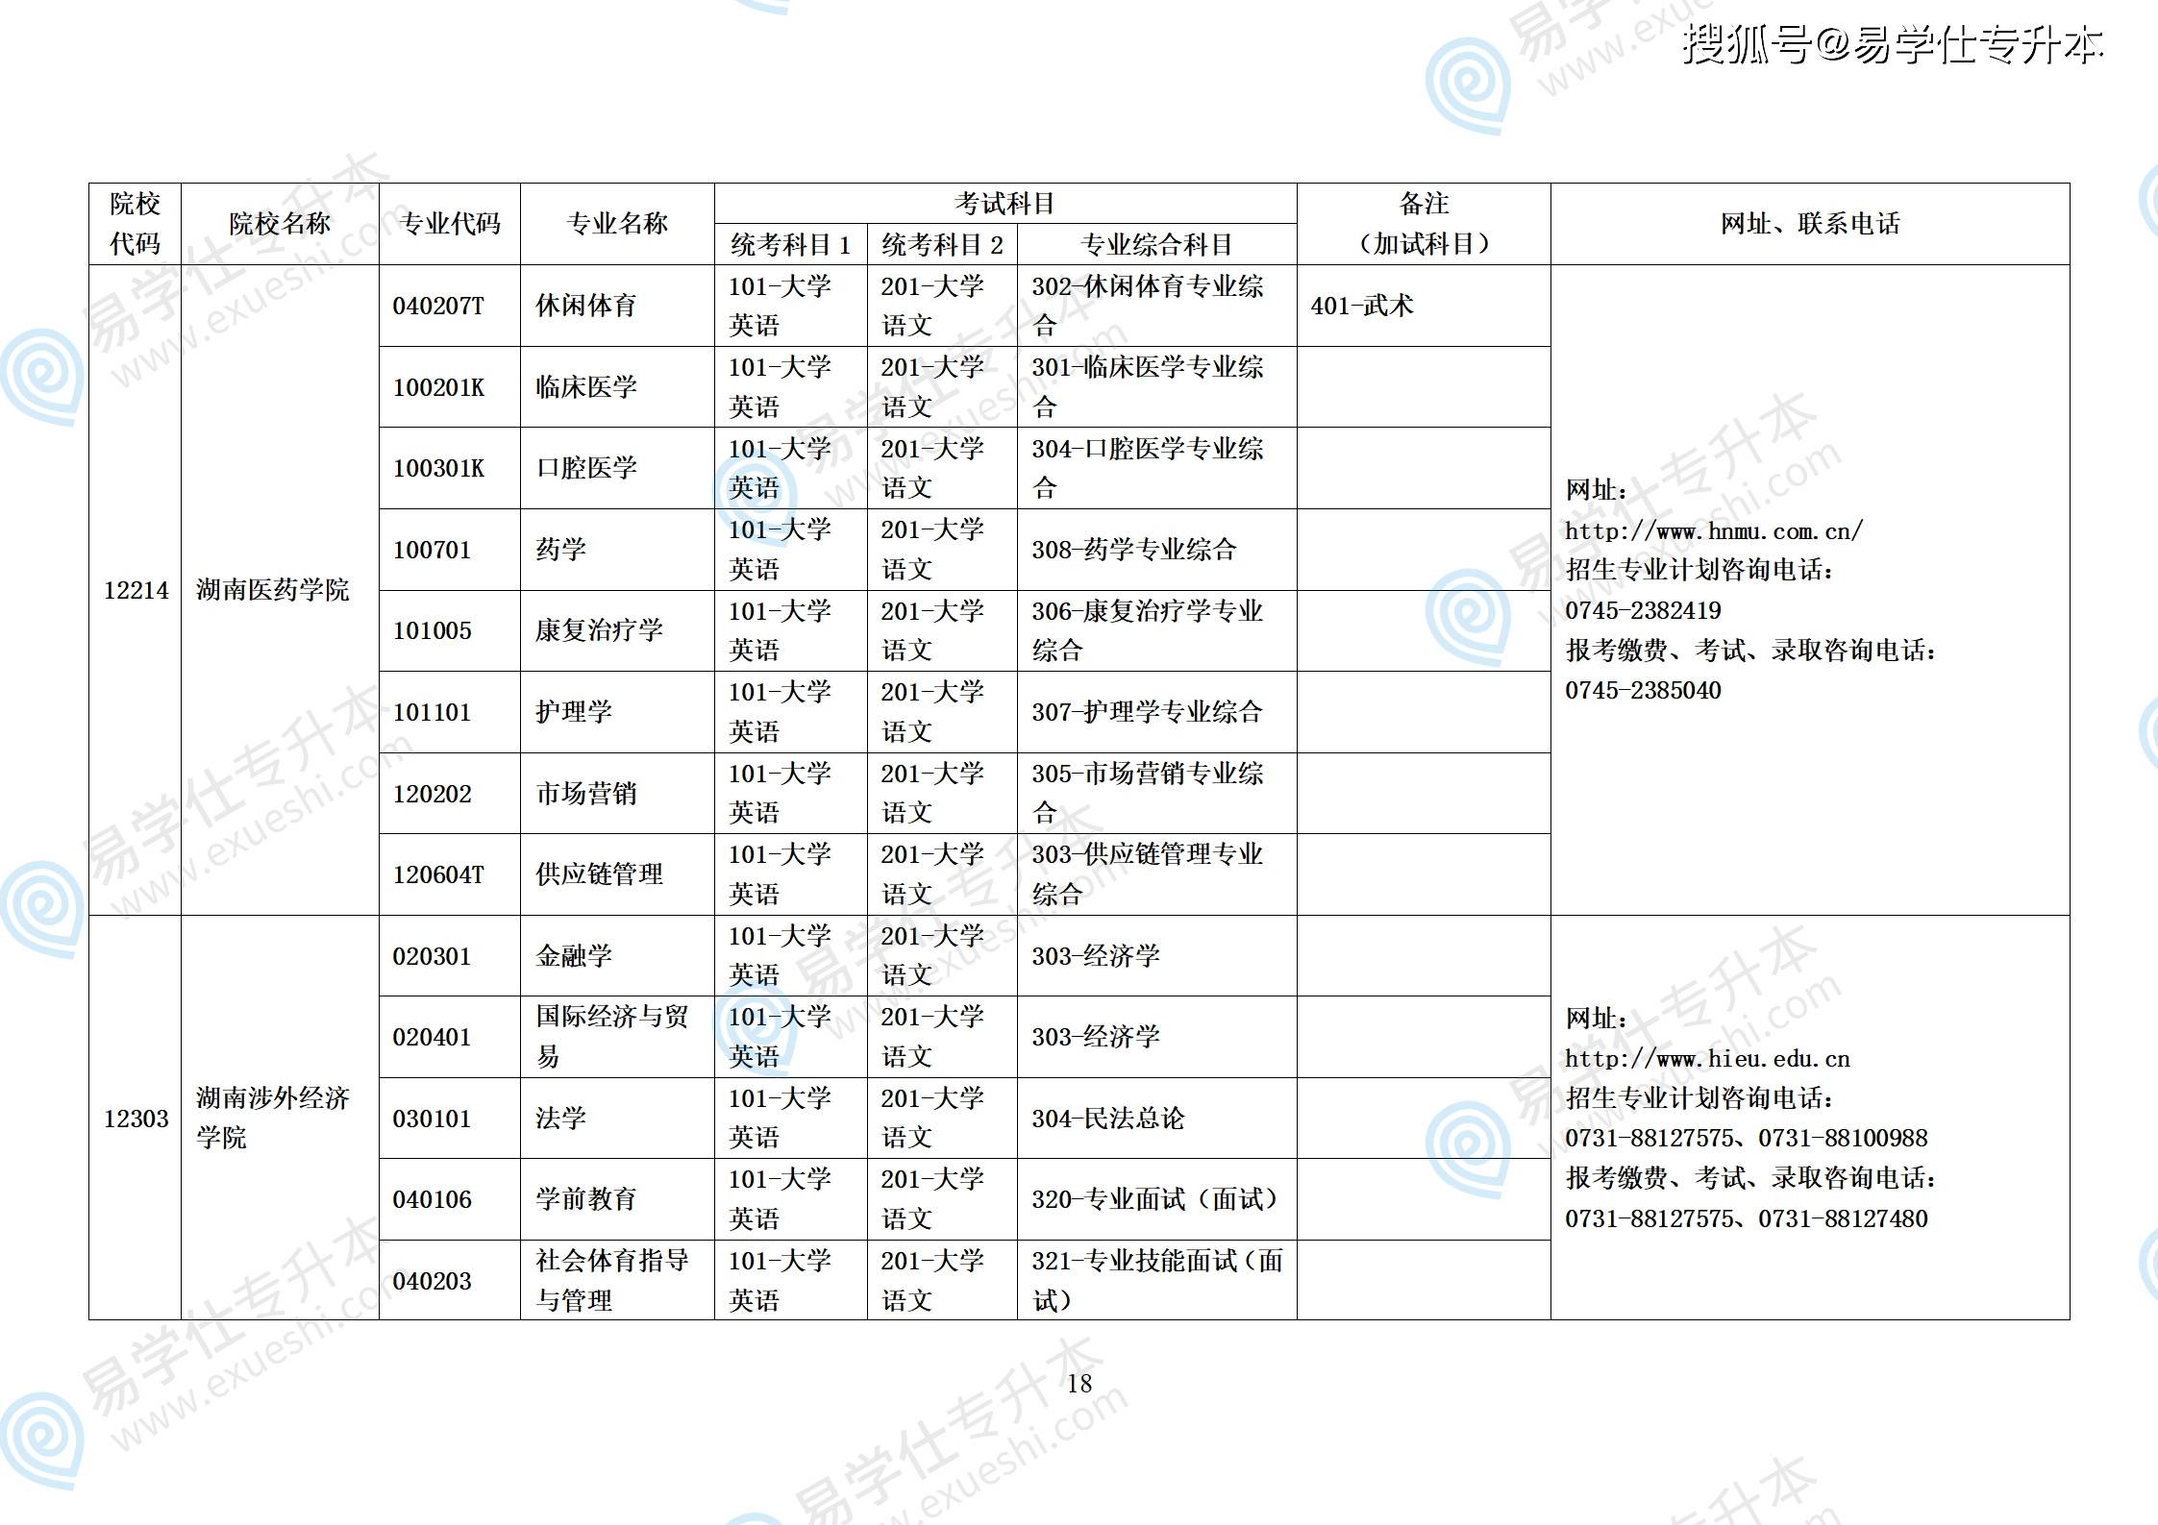This screenshot has width=2158, height=1525.
Task: Click the major name 休闲体育
Action: pyautogui.click(x=586, y=306)
